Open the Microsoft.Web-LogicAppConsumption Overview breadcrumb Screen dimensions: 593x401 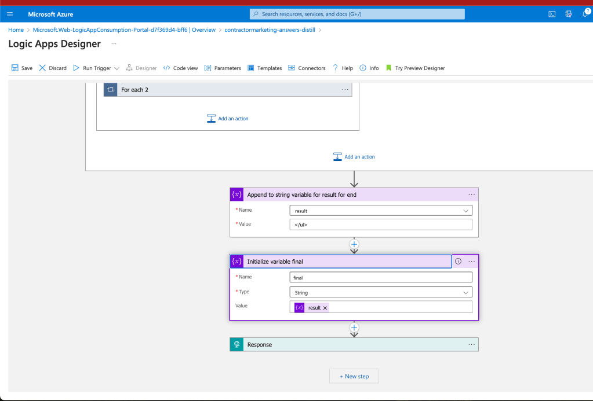124,30
